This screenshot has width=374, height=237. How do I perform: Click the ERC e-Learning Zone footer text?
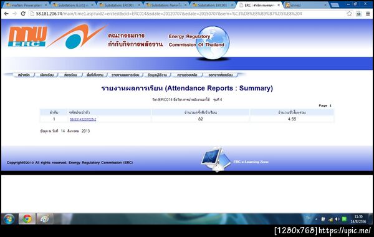click(x=251, y=162)
